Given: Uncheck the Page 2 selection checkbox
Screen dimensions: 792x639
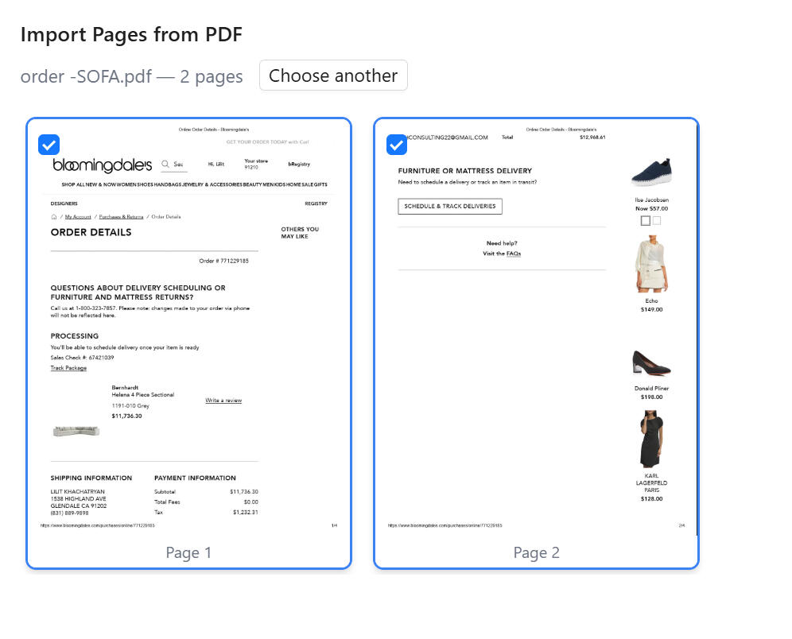Looking at the screenshot, I should coord(397,145).
